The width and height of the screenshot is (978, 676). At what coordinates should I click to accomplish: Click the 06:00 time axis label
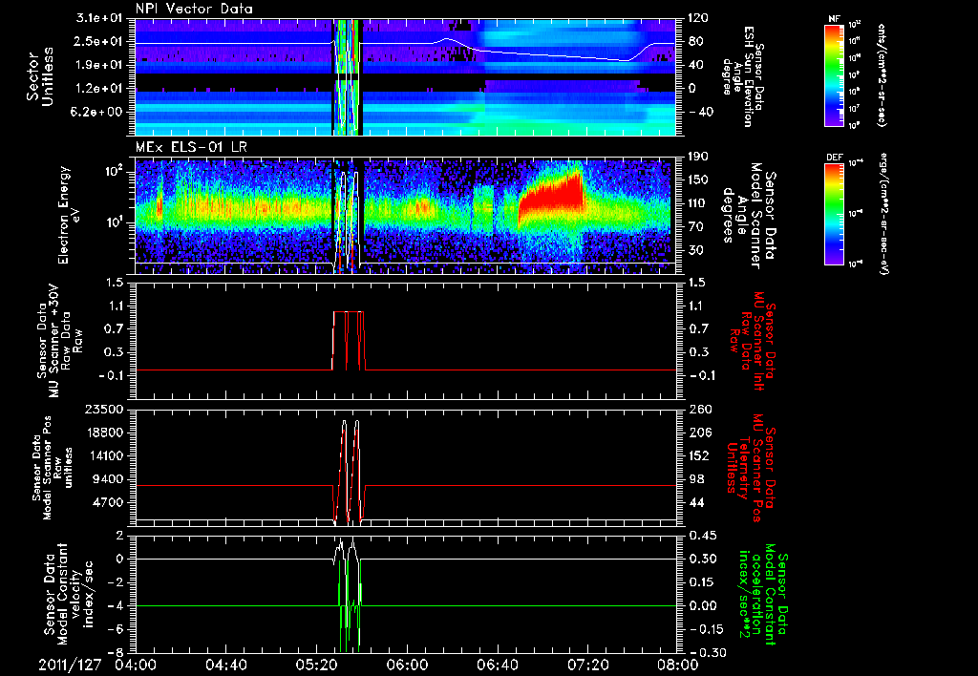click(x=407, y=665)
